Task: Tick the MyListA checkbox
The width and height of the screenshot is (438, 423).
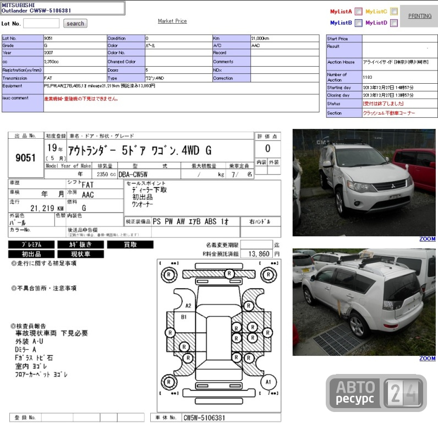Action: [x=358, y=12]
